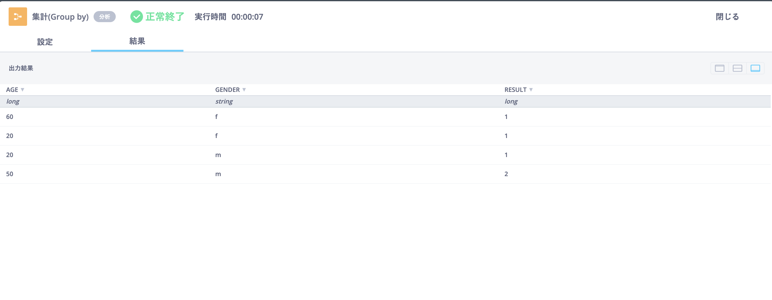The height and width of the screenshot is (300, 772).
Task: Select the blue bottom-bar layout icon
Action: click(x=755, y=68)
